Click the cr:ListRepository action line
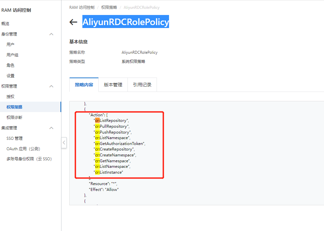The image size is (324, 231). click(x=111, y=121)
